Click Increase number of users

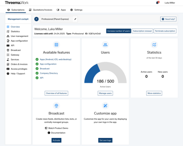click(119, 31)
